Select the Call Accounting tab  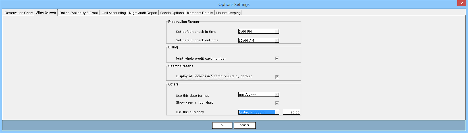(114, 13)
